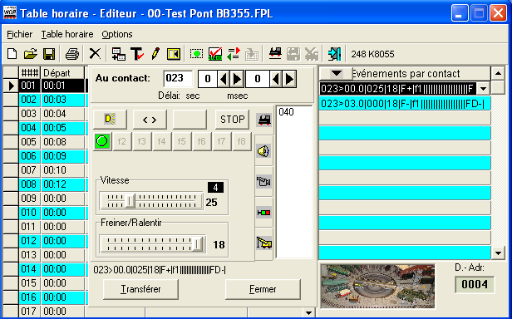Open the Evénements par contact header dropdown
This screenshot has height=319, width=512.
click(x=337, y=73)
